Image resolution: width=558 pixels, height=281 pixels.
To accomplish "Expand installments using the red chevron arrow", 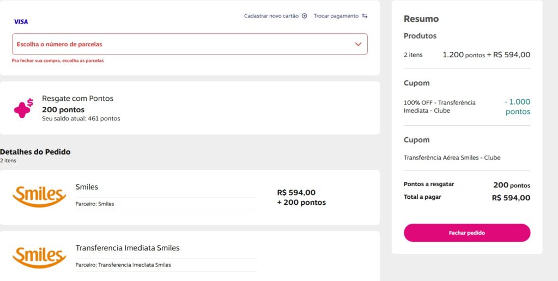I will pyautogui.click(x=358, y=44).
